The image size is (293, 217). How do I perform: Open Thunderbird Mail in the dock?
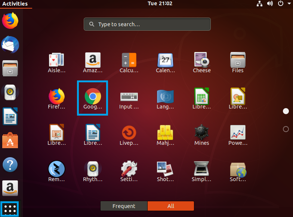(10, 45)
